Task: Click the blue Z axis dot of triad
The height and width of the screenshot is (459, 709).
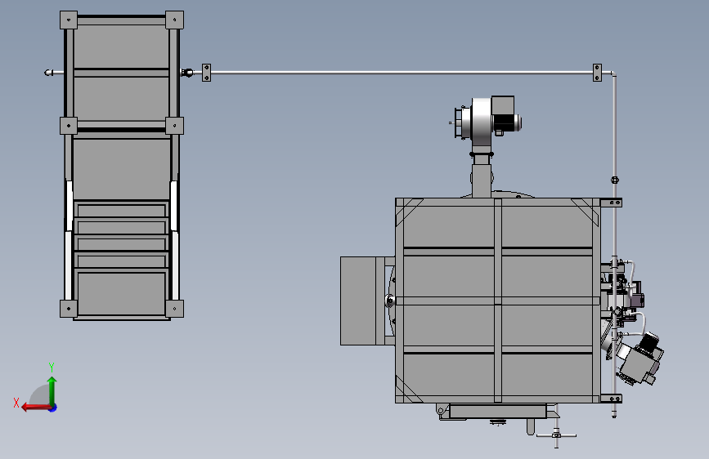Action: click(x=53, y=408)
